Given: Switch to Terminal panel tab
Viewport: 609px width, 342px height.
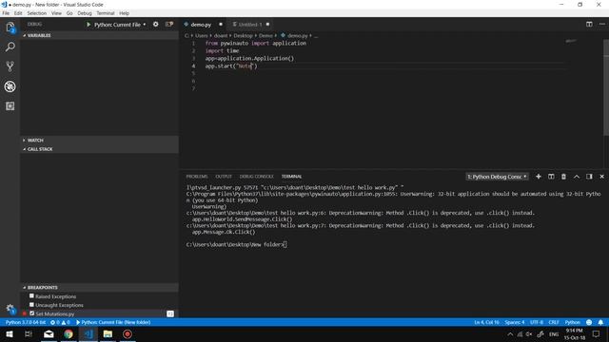Looking at the screenshot, I should [292, 177].
